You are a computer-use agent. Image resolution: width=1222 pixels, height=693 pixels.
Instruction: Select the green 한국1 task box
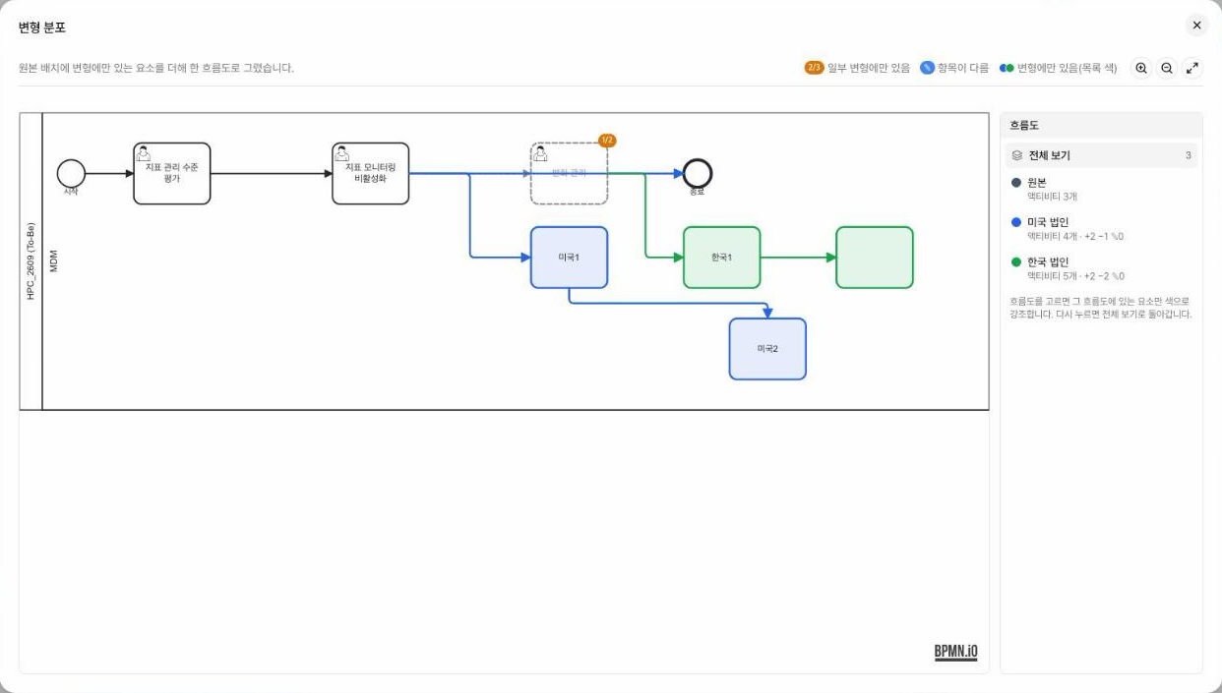[722, 258]
